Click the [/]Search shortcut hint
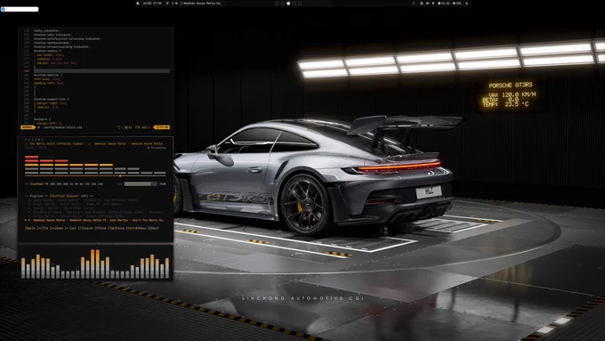605x341 pixels. pyautogui.click(x=85, y=228)
